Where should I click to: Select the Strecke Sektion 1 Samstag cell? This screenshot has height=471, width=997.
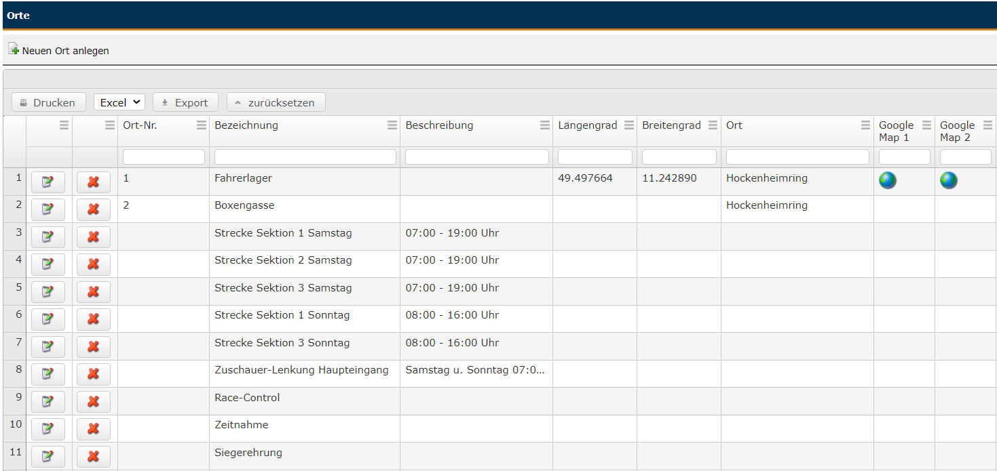click(x=283, y=233)
